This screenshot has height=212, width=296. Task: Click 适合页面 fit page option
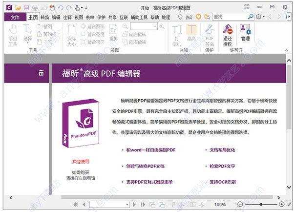93,26
